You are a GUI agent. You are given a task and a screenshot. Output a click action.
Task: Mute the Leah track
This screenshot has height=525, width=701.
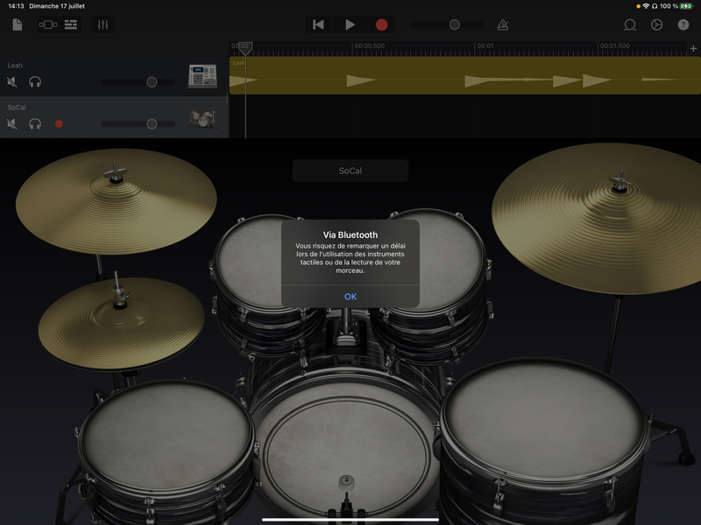click(x=12, y=81)
